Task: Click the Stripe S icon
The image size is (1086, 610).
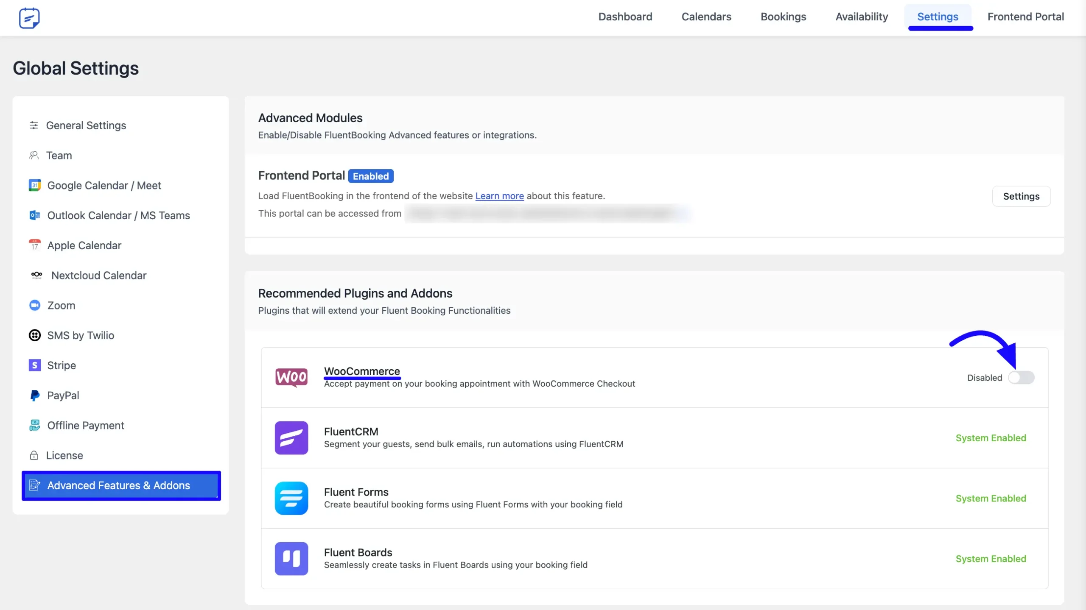Action: [35, 365]
